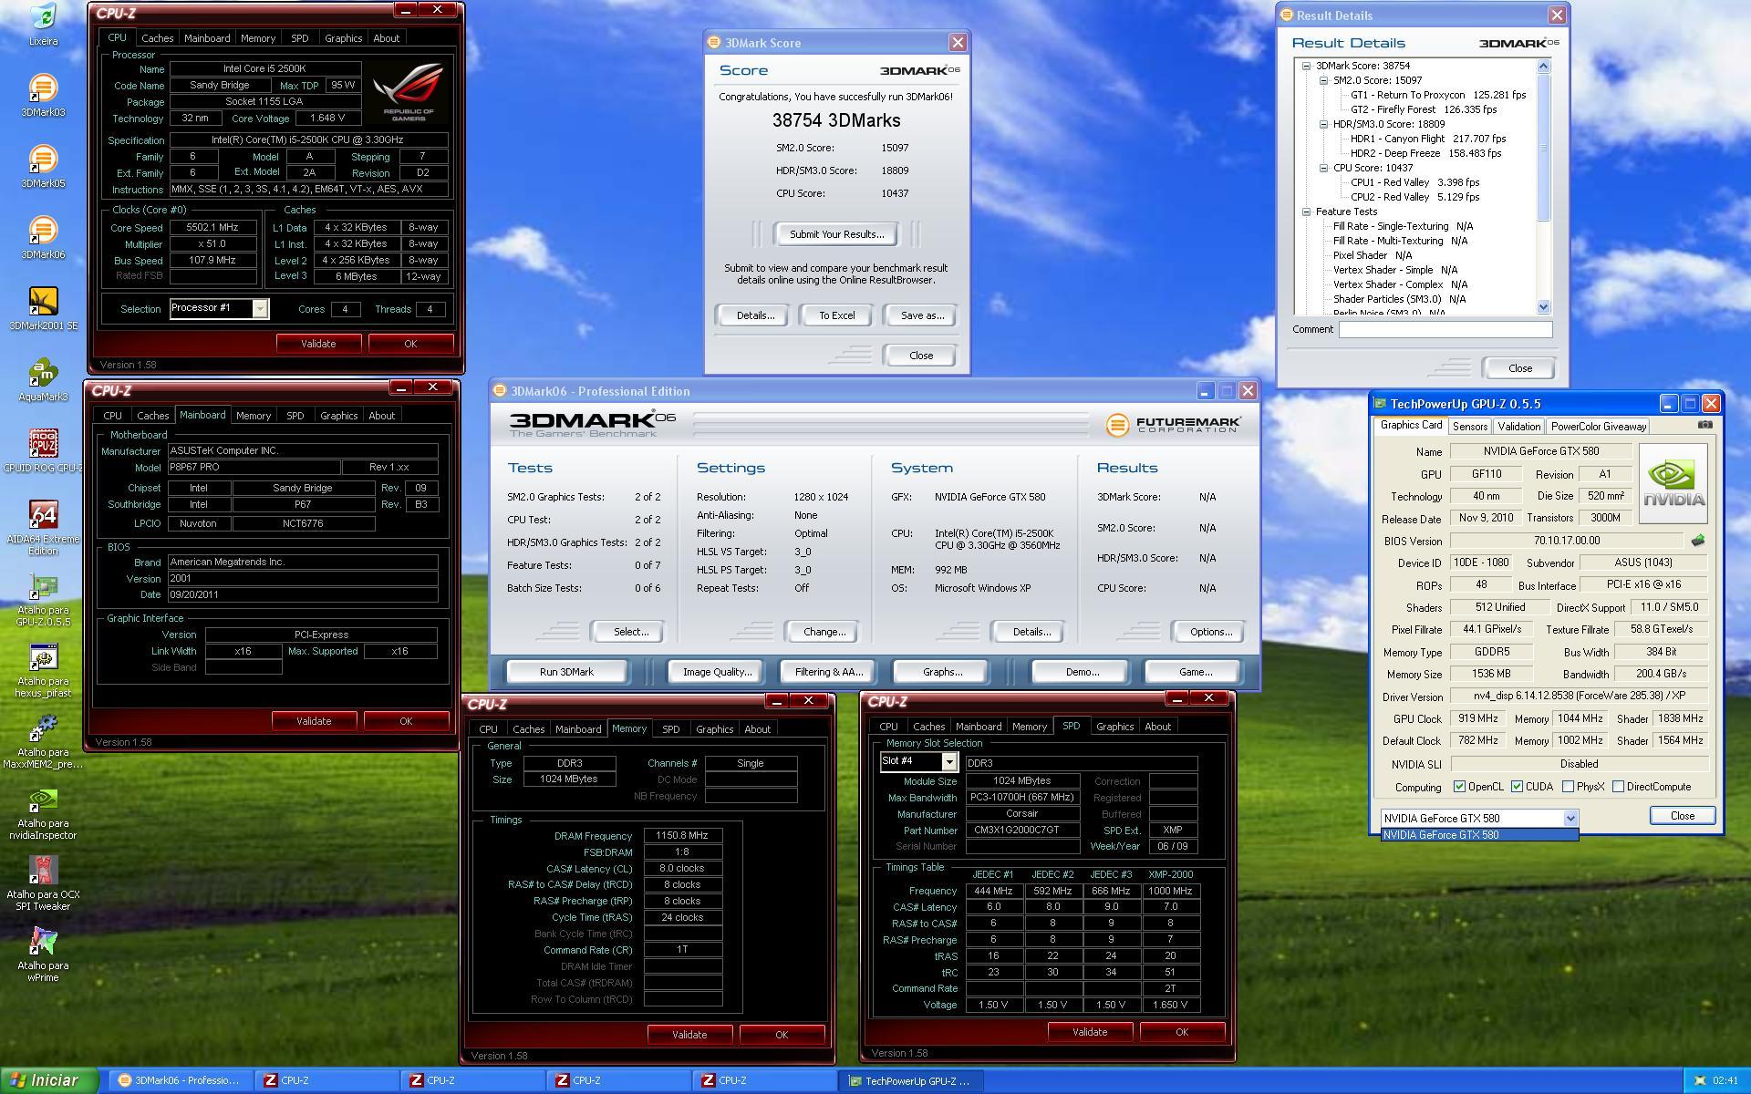Switch to SPD tab in CPU-Z Memory window
Image resolution: width=1751 pixels, height=1094 pixels.
670,729
